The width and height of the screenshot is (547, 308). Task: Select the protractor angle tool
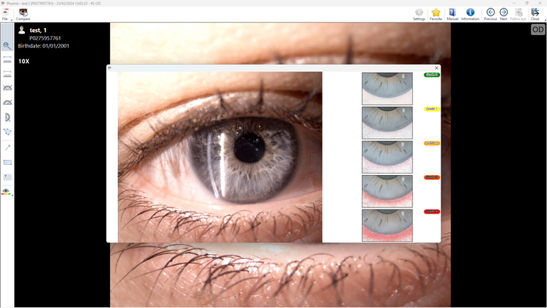tap(7, 102)
